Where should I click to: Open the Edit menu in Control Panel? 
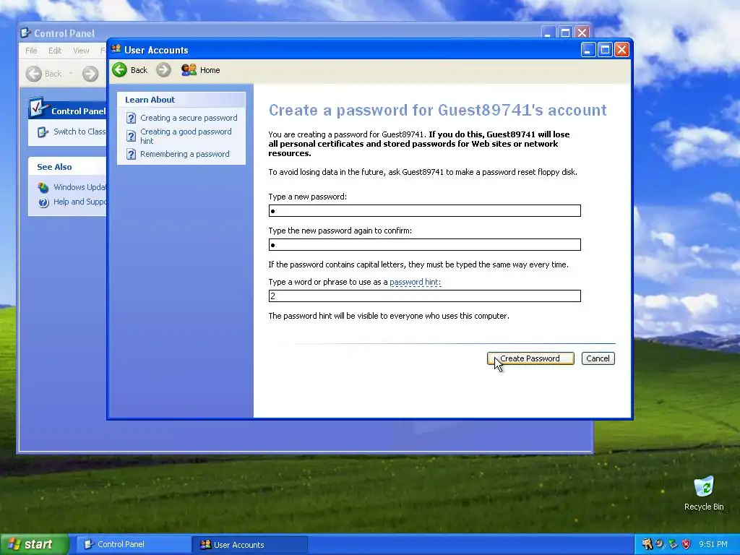click(55, 51)
